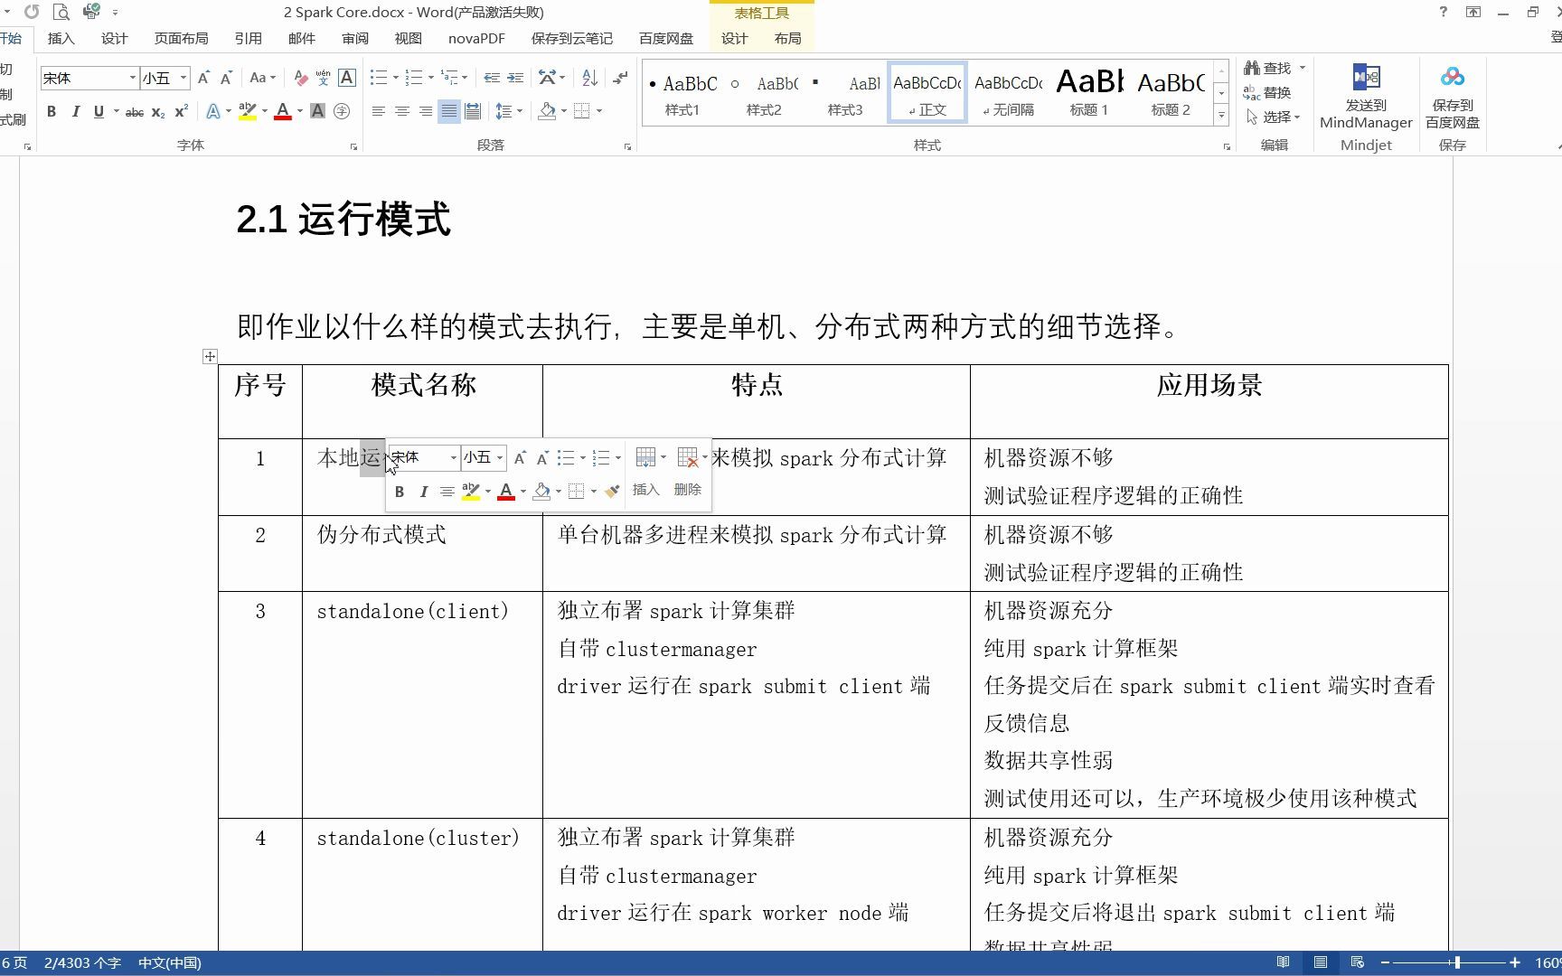The height and width of the screenshot is (976, 1562).
Task: Expand the styles gallery more arrow
Action: pos(1221,115)
